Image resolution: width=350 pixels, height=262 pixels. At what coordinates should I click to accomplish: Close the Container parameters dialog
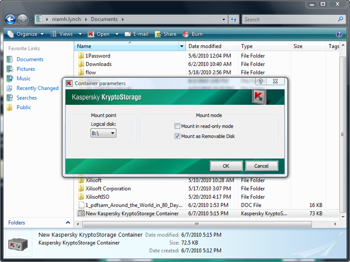coord(276,81)
